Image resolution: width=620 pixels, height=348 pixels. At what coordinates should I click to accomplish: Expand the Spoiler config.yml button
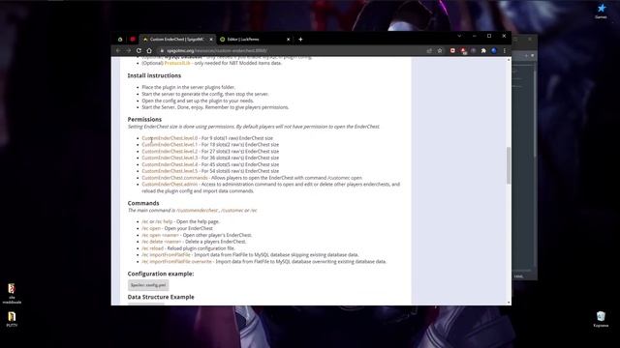(148, 285)
